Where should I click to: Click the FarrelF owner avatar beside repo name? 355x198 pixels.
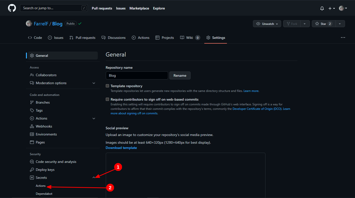(x=29, y=23)
